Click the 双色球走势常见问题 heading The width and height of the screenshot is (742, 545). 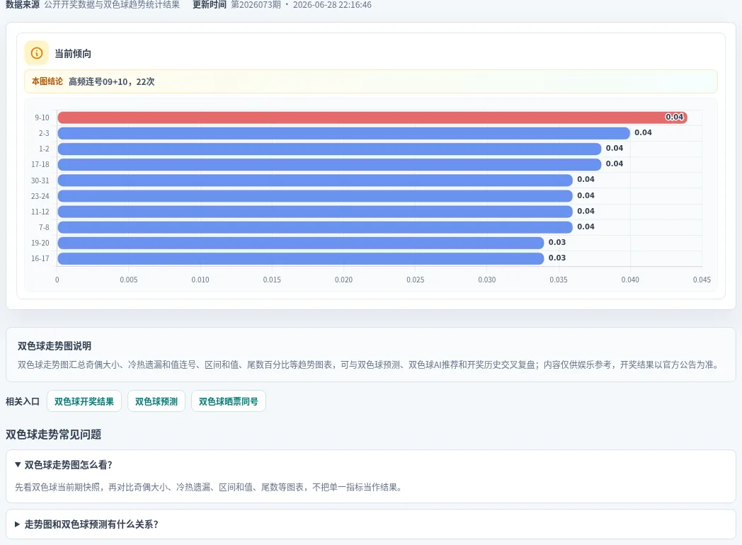click(54, 435)
